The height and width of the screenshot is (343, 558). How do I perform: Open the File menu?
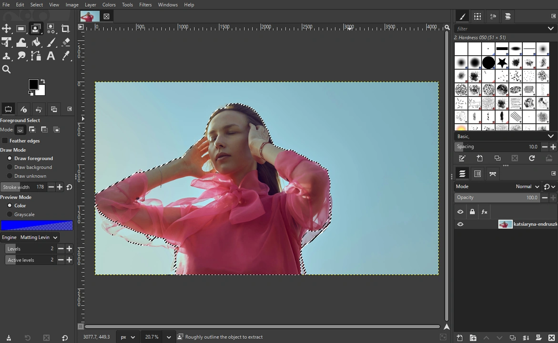tap(6, 5)
